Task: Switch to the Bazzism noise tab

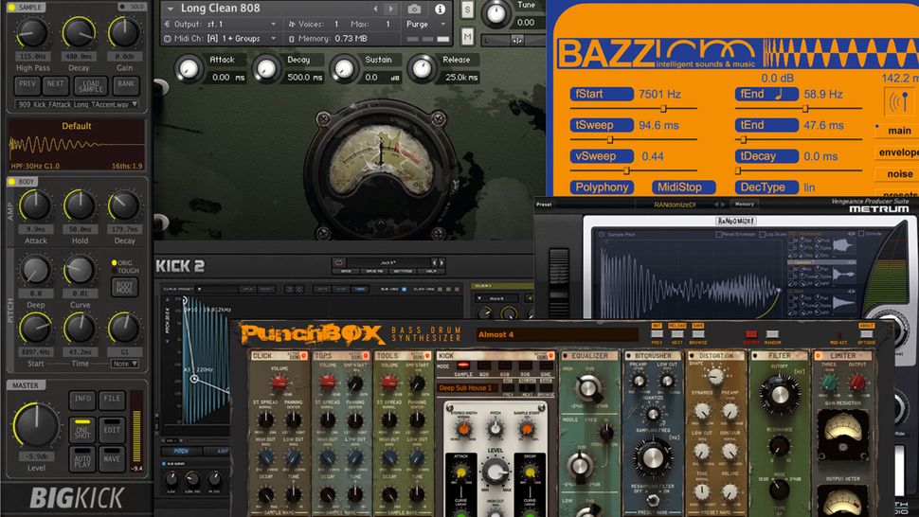Action: point(898,174)
